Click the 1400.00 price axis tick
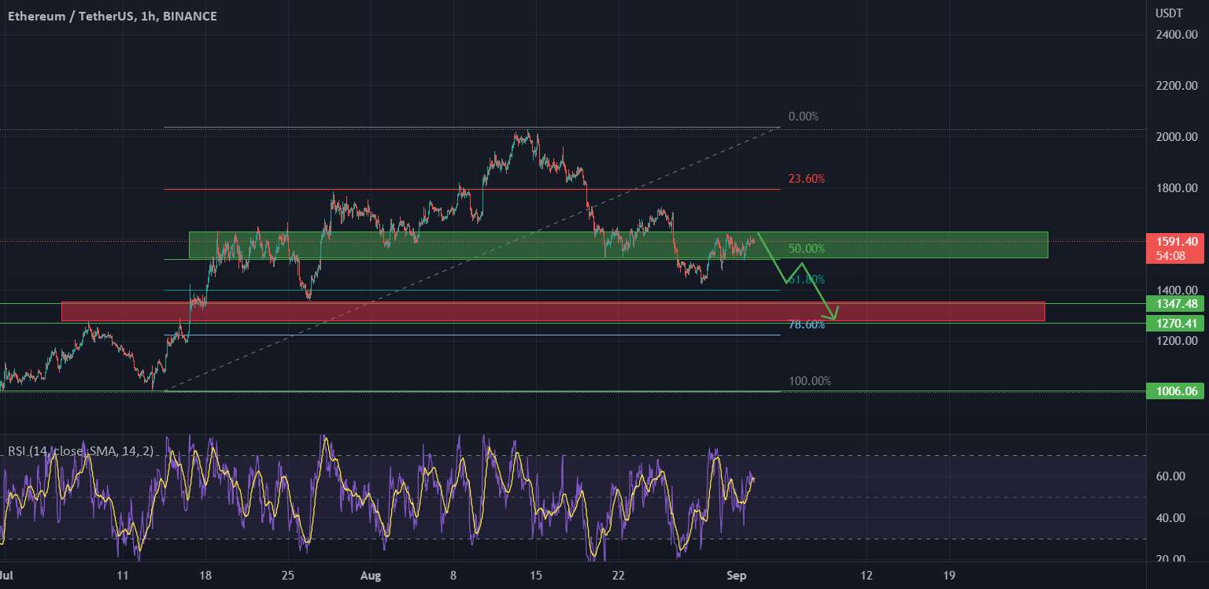The width and height of the screenshot is (1209, 589). tap(1176, 291)
